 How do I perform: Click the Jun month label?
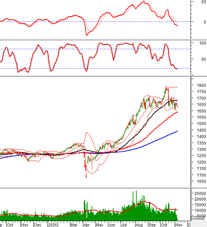[x=112, y=225]
